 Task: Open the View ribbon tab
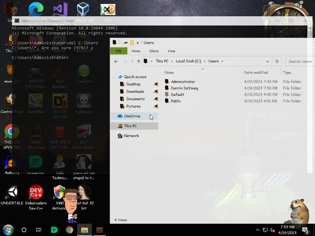tap(171, 51)
